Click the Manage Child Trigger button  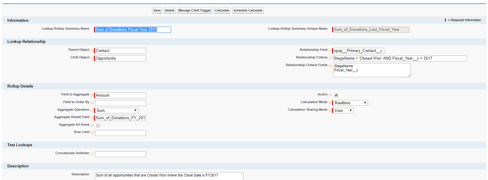pyautogui.click(x=194, y=10)
